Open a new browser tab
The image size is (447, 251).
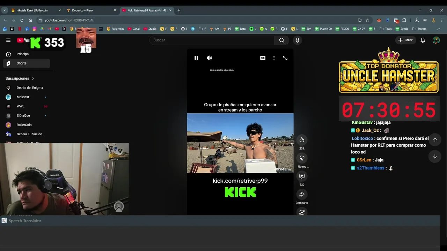coord(178,10)
